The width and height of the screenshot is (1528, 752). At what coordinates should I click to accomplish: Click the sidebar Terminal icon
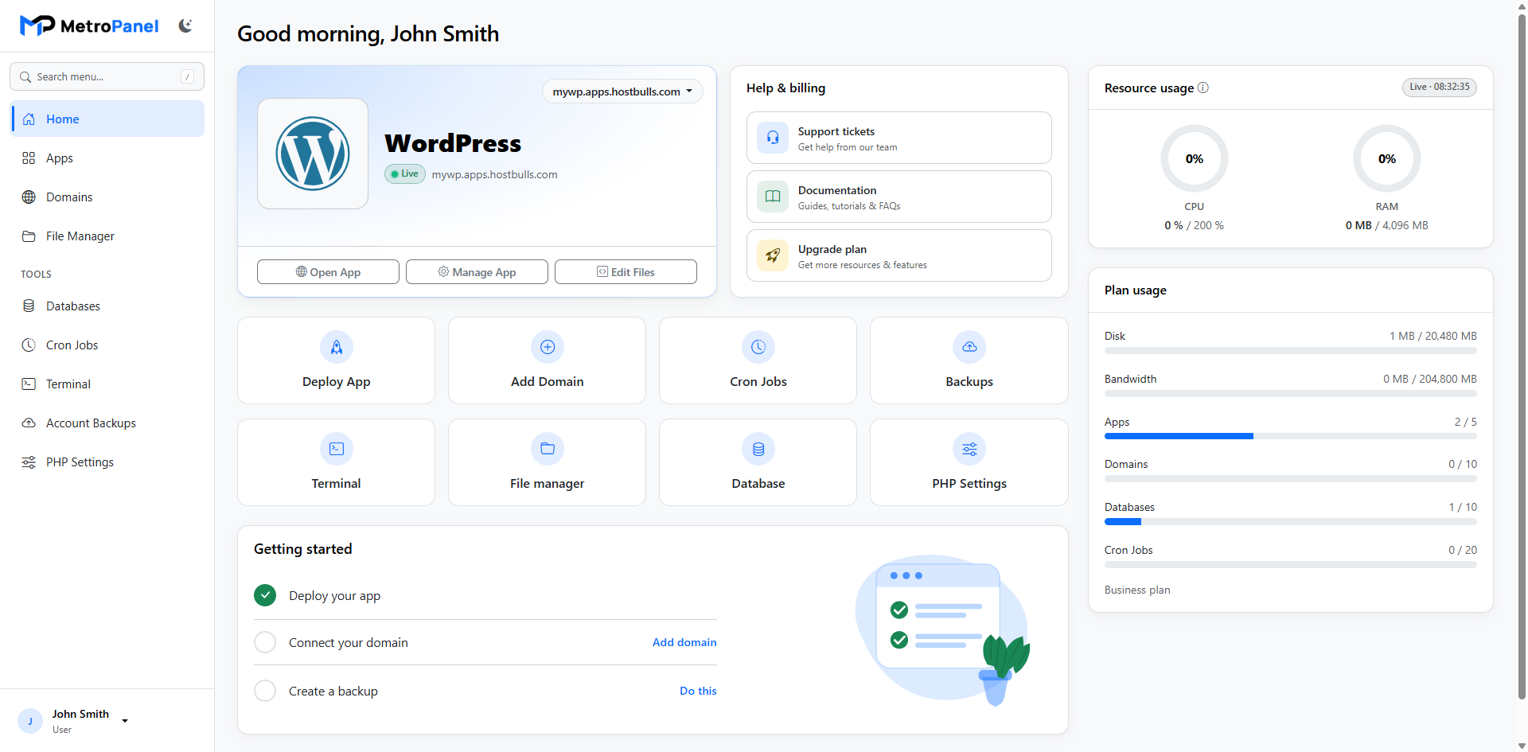pyautogui.click(x=29, y=384)
